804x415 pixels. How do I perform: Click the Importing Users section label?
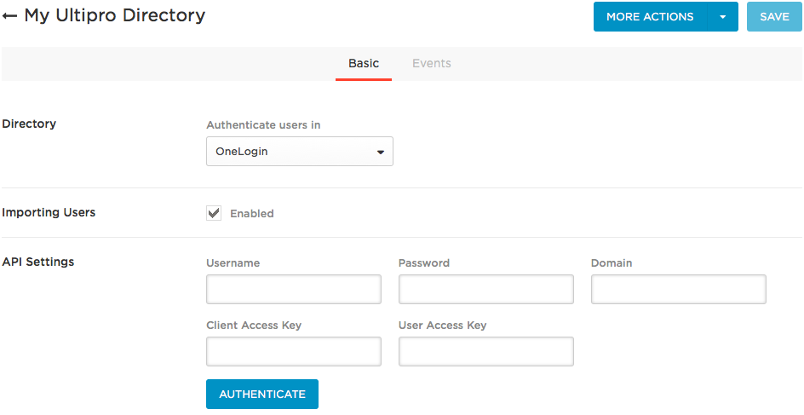tap(49, 212)
